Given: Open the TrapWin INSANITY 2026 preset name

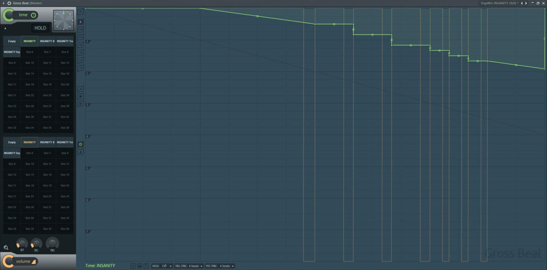Looking at the screenshot, I should pos(500,3).
